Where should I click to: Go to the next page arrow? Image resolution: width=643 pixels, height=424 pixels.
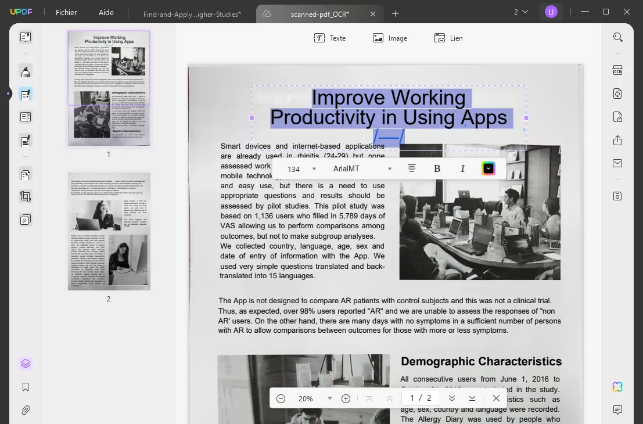(452, 398)
